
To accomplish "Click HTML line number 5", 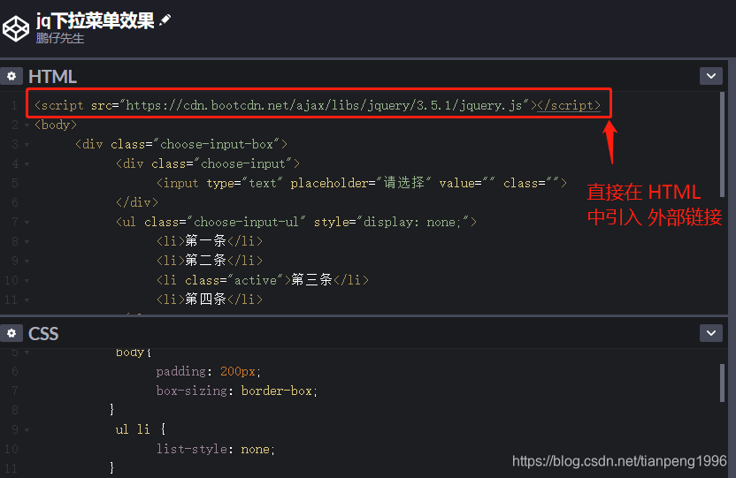I will [14, 183].
